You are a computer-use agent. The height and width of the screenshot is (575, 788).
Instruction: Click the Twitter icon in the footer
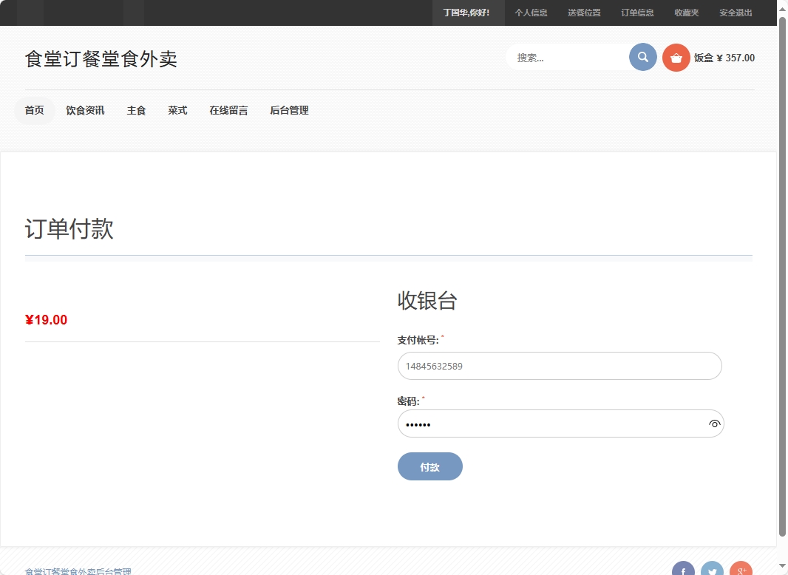pyautogui.click(x=711, y=569)
